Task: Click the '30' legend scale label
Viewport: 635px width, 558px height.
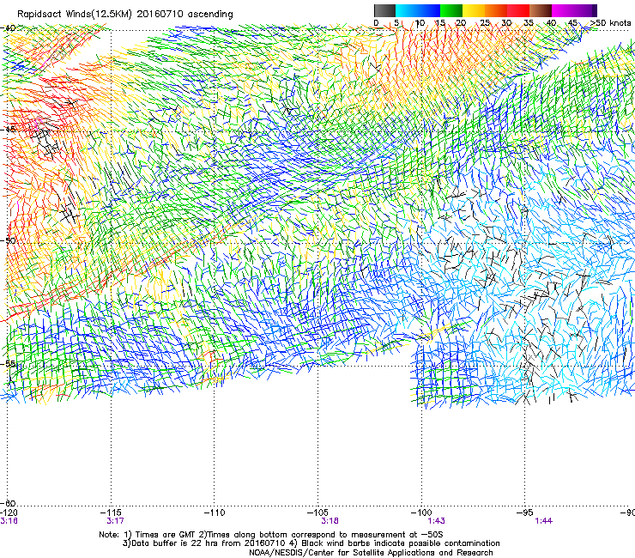Action: (506, 22)
